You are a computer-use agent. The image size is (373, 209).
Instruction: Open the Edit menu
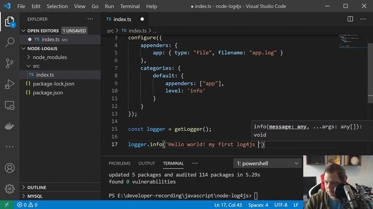tap(36, 6)
